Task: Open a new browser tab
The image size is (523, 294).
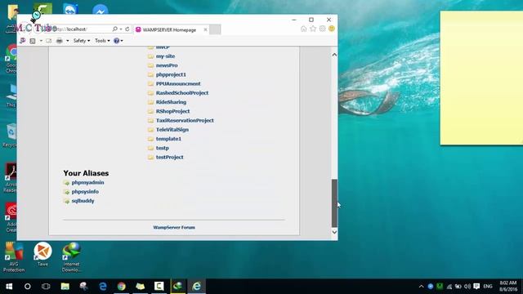Action: point(215,29)
